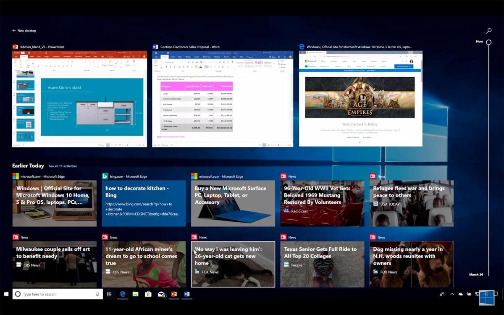Open 96-Year-Old WWII Vet Mustang news card

tap(322, 203)
